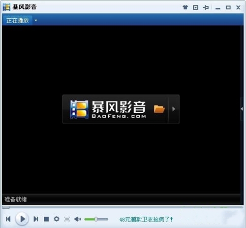Viewport: 246px width, 228px height.
Task: Adjust the green volume slider
Action: coord(96,219)
